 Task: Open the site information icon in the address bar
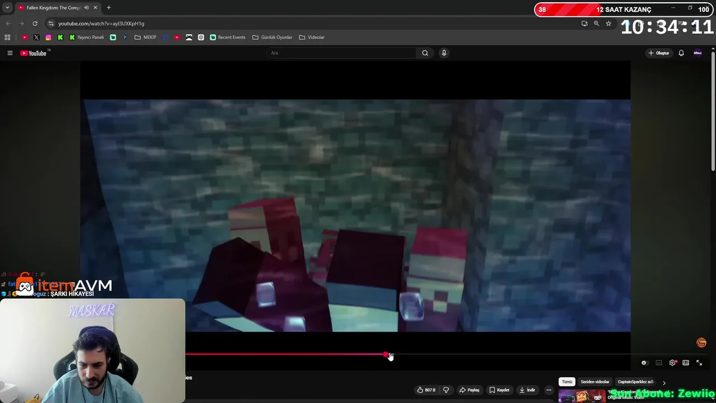51,24
